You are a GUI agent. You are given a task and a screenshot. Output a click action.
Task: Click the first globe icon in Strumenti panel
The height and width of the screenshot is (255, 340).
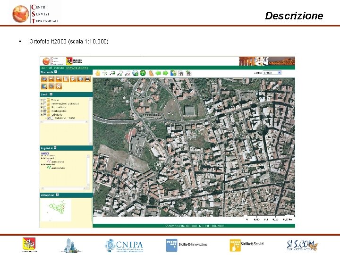(x=44, y=79)
